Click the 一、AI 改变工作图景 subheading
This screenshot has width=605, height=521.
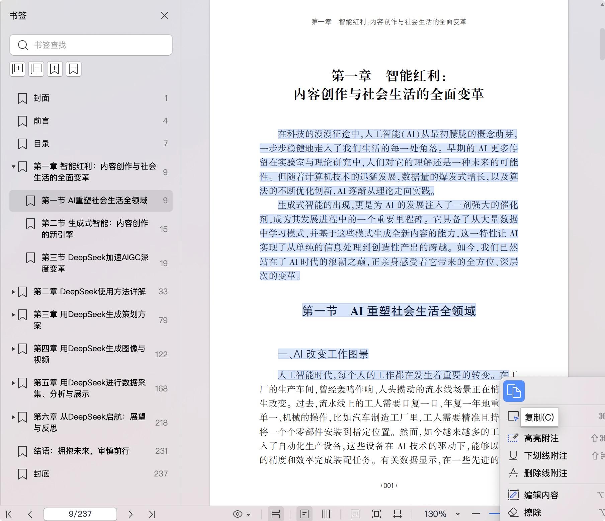[323, 354]
